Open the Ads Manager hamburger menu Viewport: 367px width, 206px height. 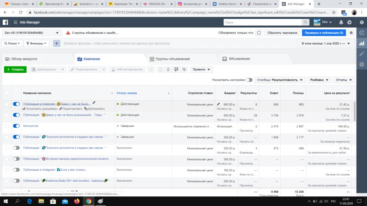coord(15,22)
